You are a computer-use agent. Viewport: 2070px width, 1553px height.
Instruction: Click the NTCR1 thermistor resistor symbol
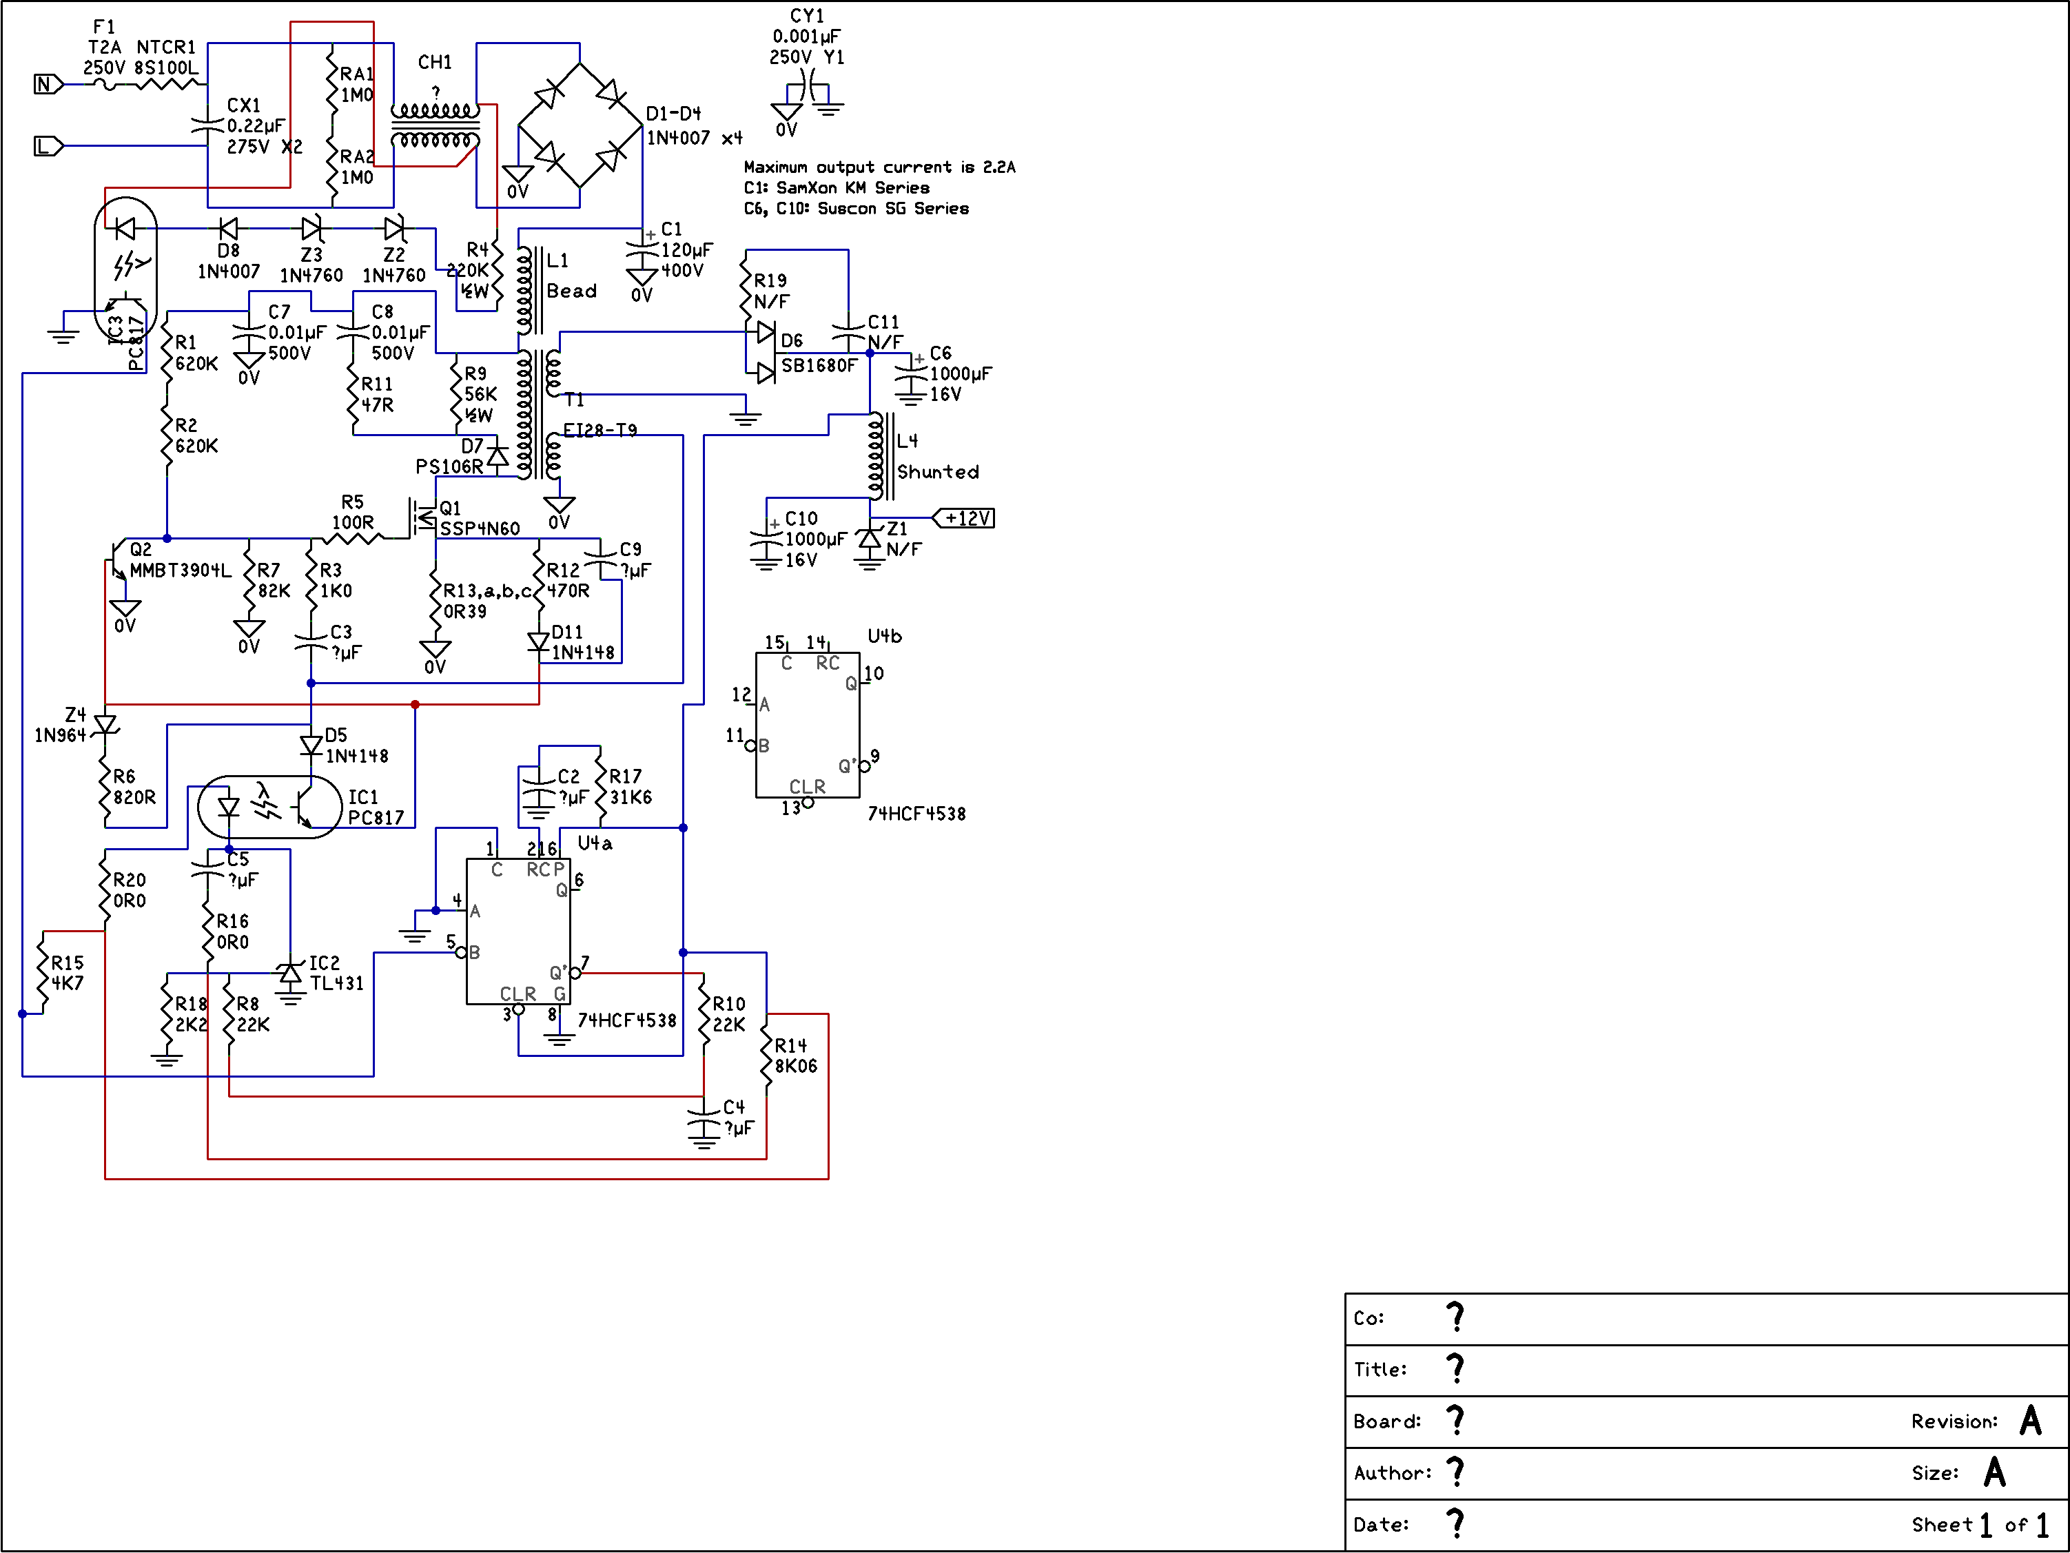167,84
